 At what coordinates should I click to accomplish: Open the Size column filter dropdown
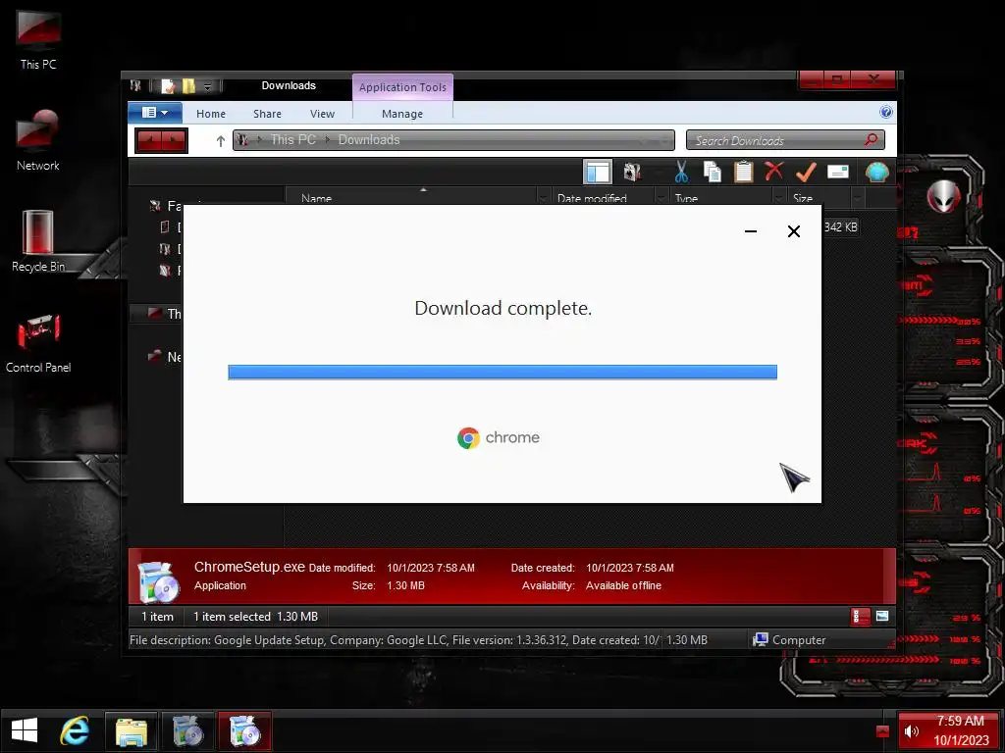point(858,198)
